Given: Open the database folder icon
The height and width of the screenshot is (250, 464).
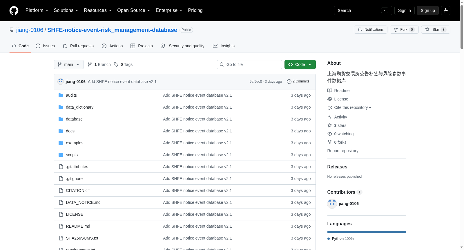Looking at the screenshot, I should point(61,119).
